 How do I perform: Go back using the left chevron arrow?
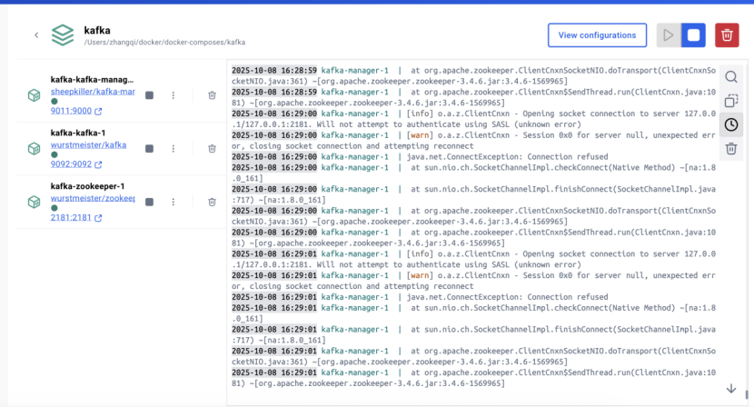tap(36, 35)
